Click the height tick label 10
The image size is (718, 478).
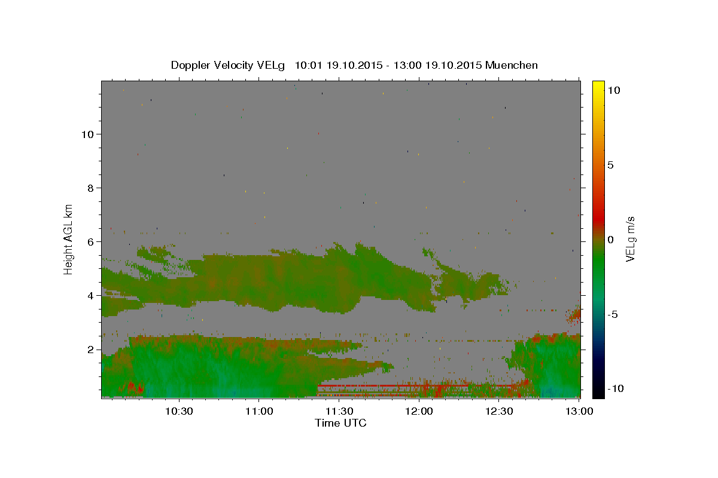pyautogui.click(x=88, y=134)
